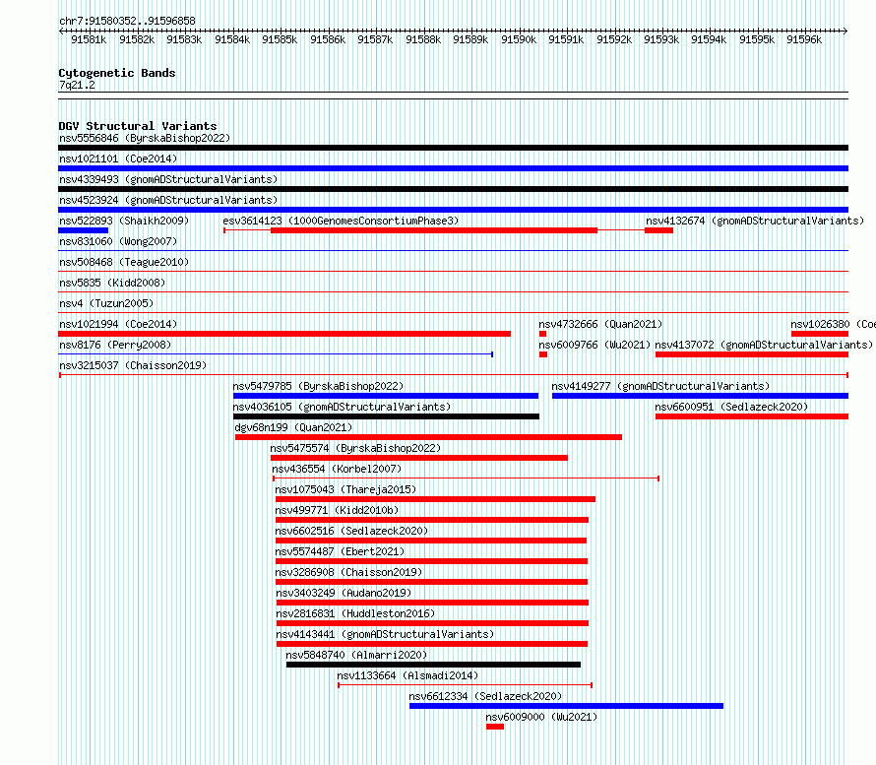This screenshot has height=765, width=876.
Task: Click the blue bar of nsv4149277
Action: pyautogui.click(x=700, y=396)
